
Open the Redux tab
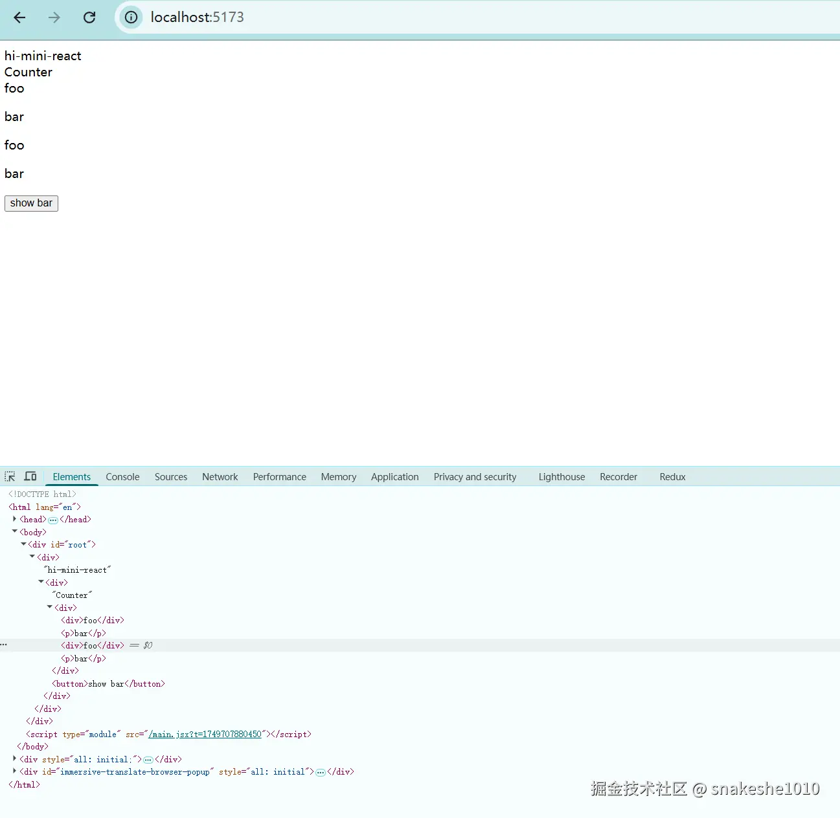click(x=672, y=477)
